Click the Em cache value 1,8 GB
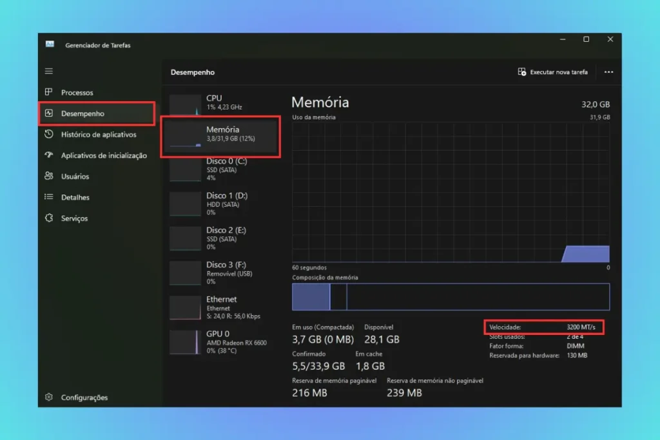 click(370, 366)
